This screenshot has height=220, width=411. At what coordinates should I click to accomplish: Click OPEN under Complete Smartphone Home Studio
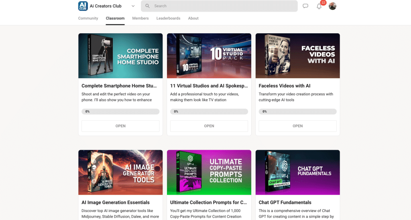(x=120, y=126)
